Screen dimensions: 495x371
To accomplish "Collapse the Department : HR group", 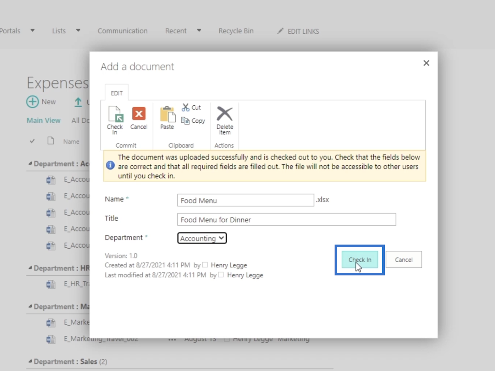I will coord(30,268).
